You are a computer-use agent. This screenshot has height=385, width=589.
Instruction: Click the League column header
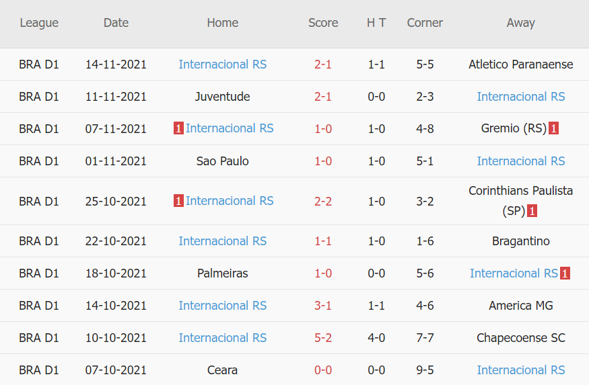pos(39,23)
